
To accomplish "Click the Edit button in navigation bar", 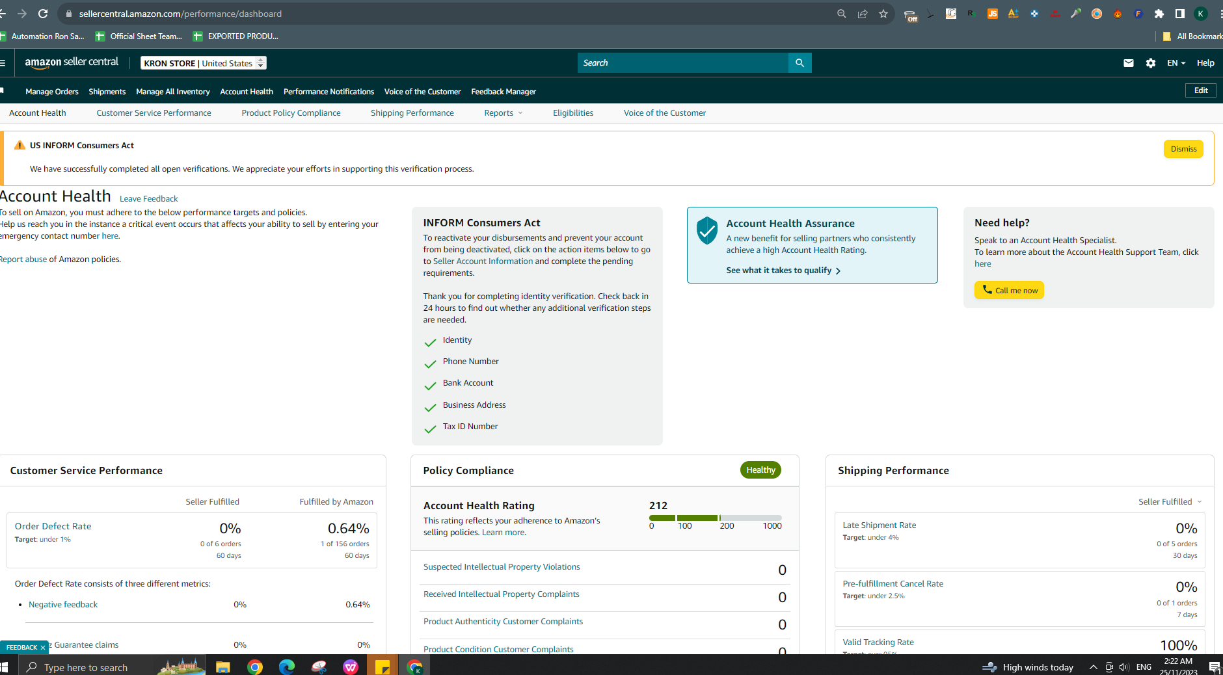I will click(x=1201, y=90).
